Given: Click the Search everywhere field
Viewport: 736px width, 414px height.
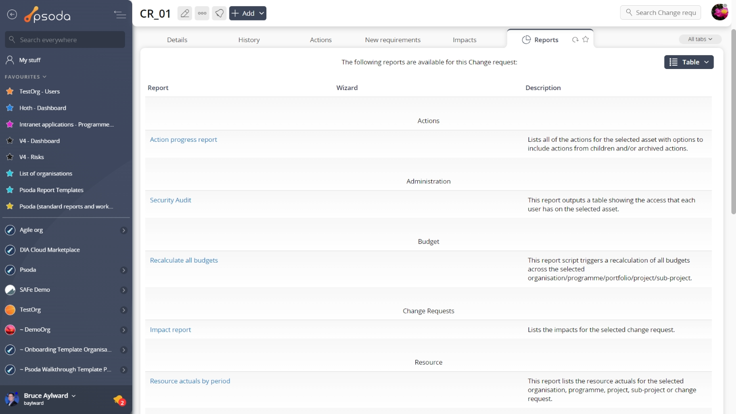Looking at the screenshot, I should pos(65,40).
